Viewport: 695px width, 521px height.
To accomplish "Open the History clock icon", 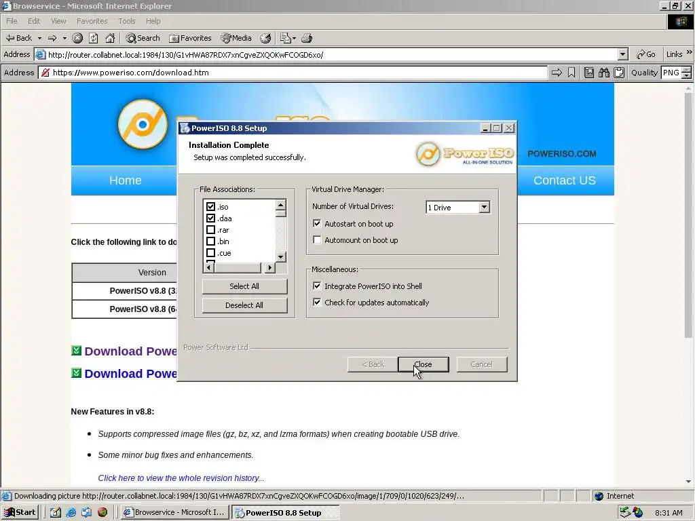I will click(265, 38).
